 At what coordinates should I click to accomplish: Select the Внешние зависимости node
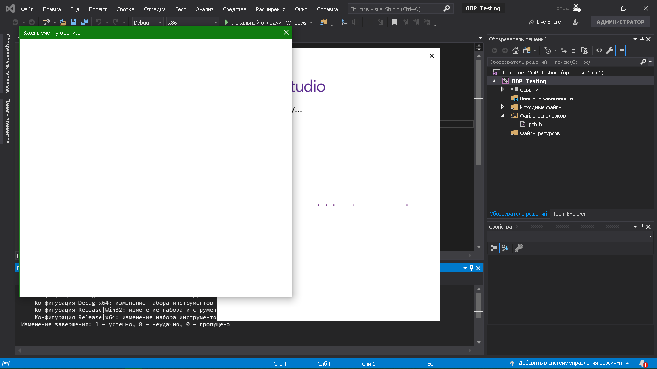coord(546,98)
